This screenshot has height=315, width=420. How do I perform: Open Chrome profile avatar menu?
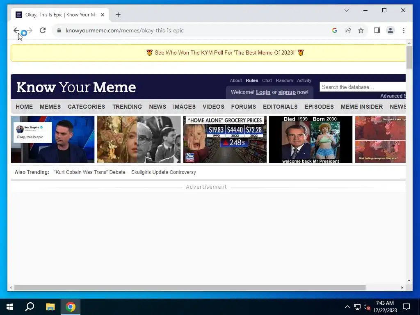point(390,30)
